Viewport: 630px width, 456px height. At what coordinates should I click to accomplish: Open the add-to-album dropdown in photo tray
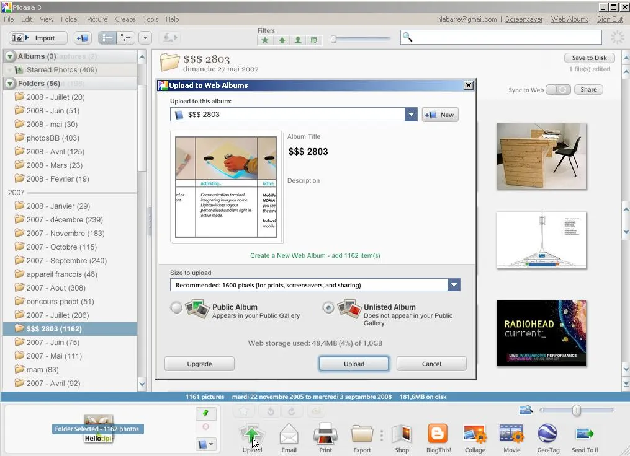tap(205, 444)
